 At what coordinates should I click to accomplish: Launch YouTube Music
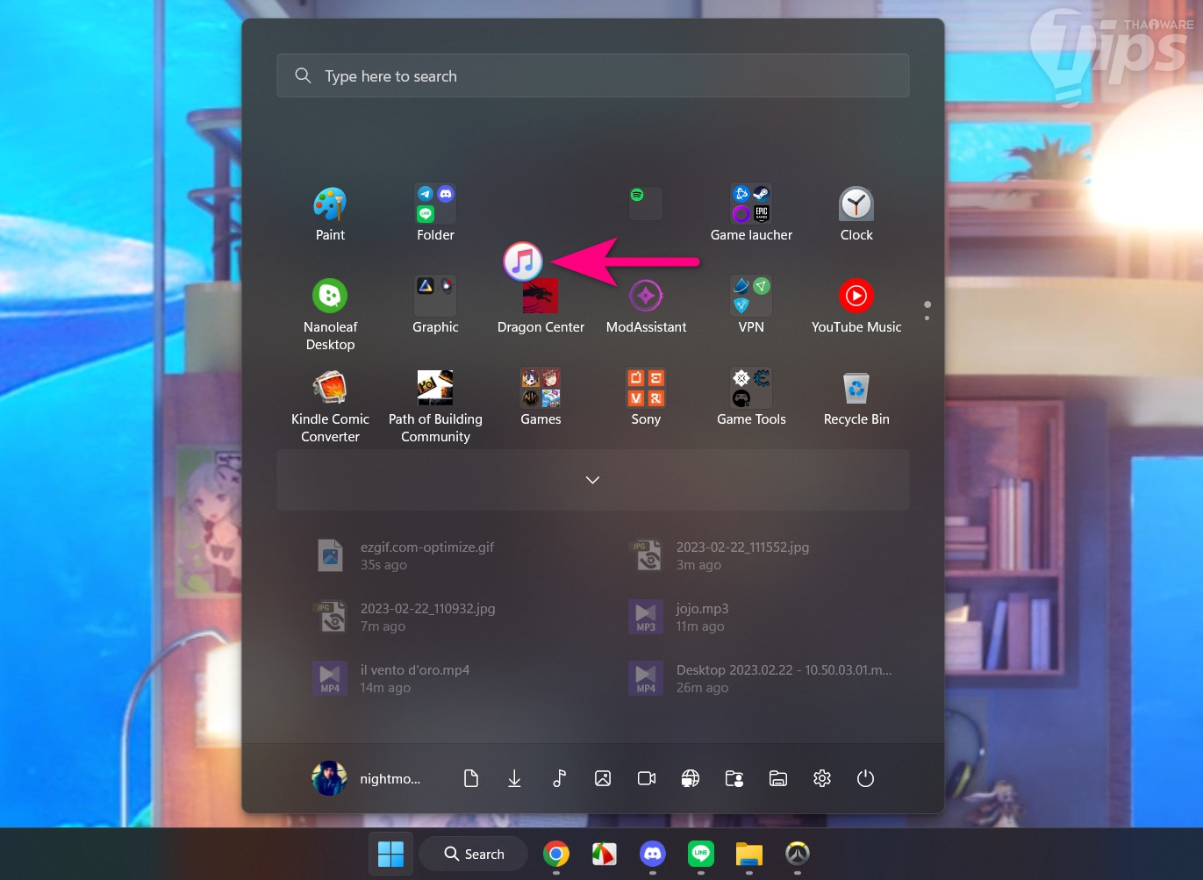tap(856, 305)
